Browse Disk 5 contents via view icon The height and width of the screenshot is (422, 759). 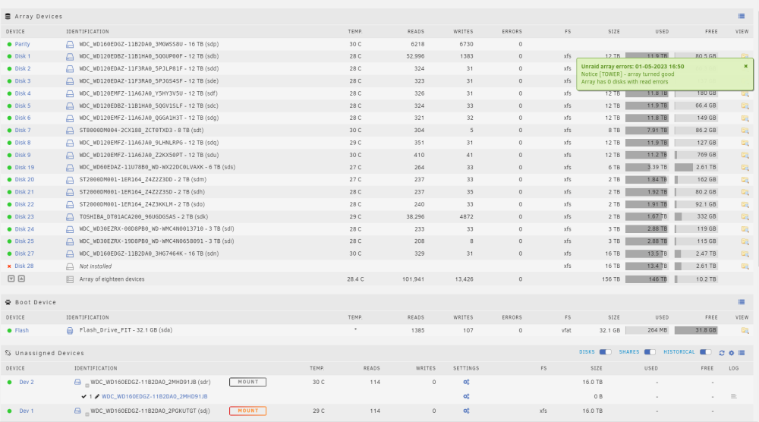[745, 106]
